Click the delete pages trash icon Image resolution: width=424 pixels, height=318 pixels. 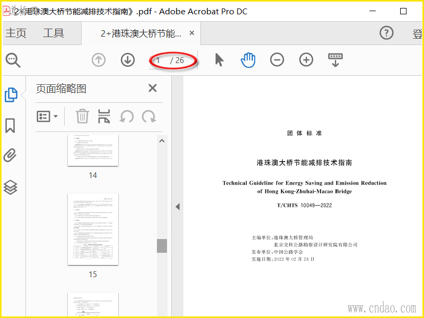coord(82,116)
